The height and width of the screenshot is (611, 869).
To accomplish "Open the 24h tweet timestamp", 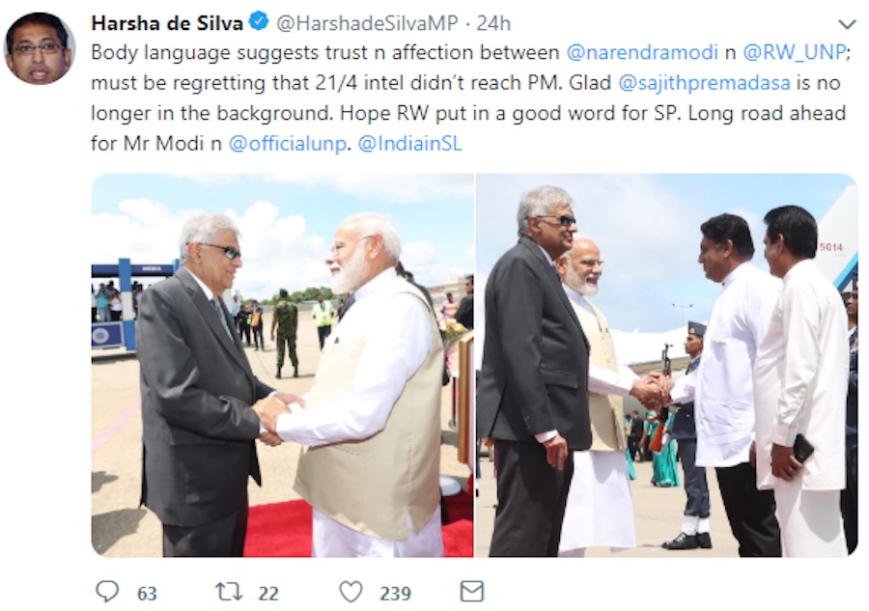I will click(x=493, y=23).
